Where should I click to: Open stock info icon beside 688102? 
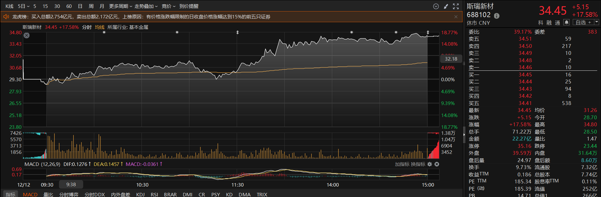pyautogui.click(x=497, y=16)
